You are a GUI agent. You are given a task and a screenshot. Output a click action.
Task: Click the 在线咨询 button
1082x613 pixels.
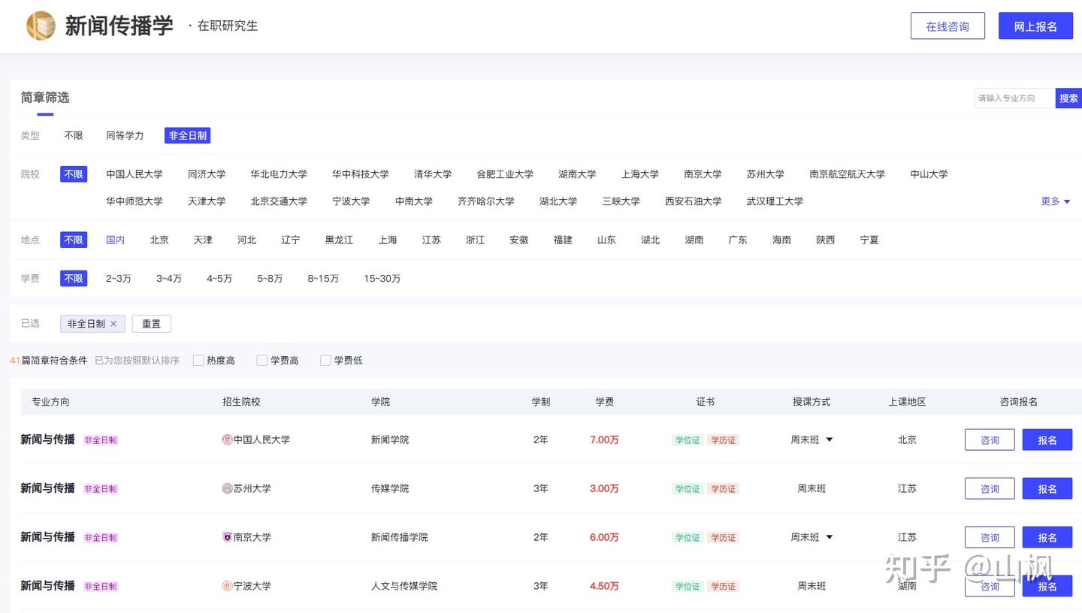tap(948, 26)
